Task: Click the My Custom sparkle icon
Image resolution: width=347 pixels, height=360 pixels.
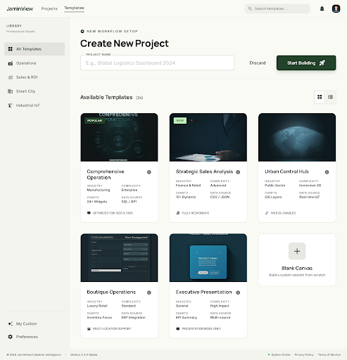Action: pos(11,323)
